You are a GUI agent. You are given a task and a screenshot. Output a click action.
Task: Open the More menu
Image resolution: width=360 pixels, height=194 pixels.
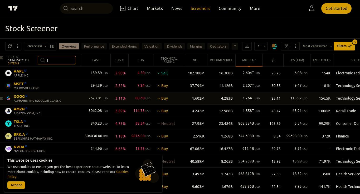pyautogui.click(x=255, y=8)
